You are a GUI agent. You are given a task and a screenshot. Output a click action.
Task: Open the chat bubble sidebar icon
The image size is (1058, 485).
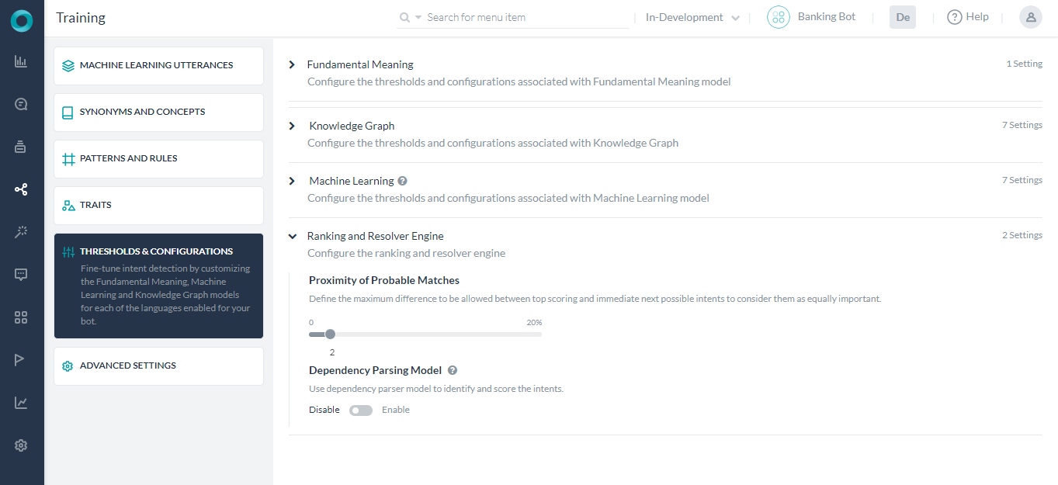[x=21, y=275]
